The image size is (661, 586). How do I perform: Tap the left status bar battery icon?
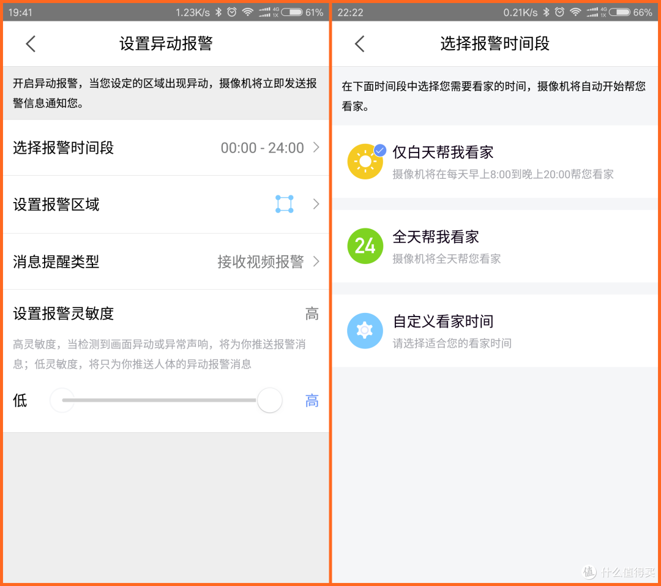(292, 12)
